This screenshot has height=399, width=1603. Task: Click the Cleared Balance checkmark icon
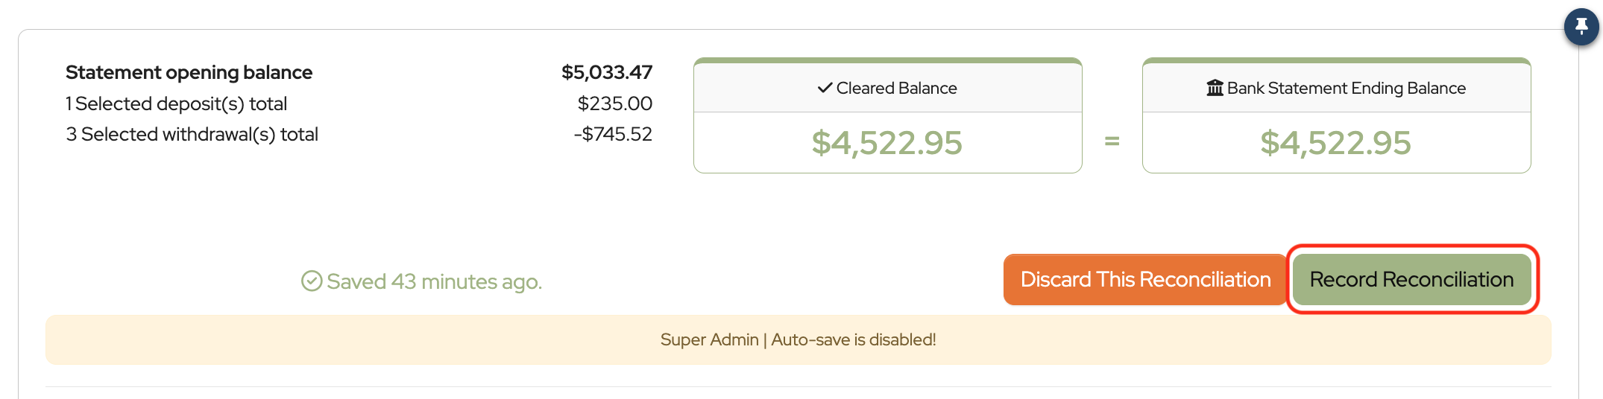click(x=825, y=88)
